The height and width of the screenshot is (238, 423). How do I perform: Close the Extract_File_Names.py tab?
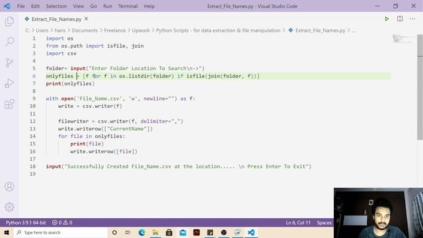coord(87,19)
